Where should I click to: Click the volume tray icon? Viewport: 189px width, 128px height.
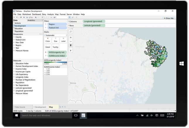coord(152,115)
